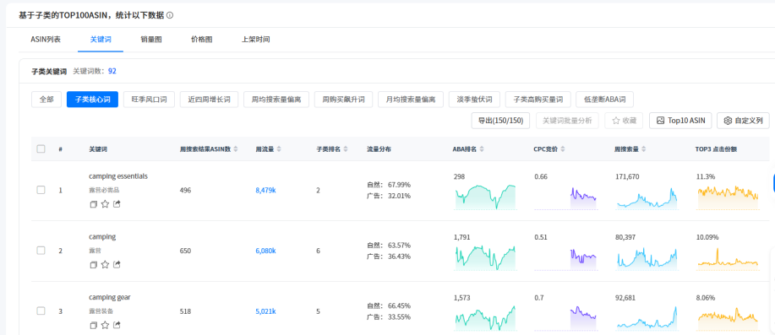
Task: Click weekly search chart showing 80,397
Action: click(x=647, y=258)
